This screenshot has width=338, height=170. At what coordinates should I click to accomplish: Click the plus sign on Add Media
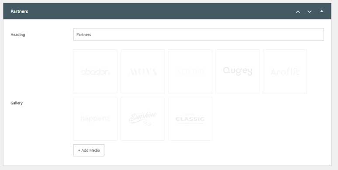pyautogui.click(x=79, y=150)
